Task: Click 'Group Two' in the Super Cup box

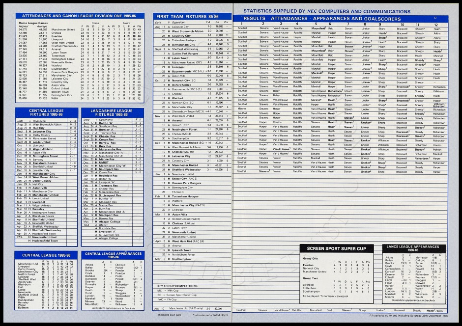Action: coord(311,278)
